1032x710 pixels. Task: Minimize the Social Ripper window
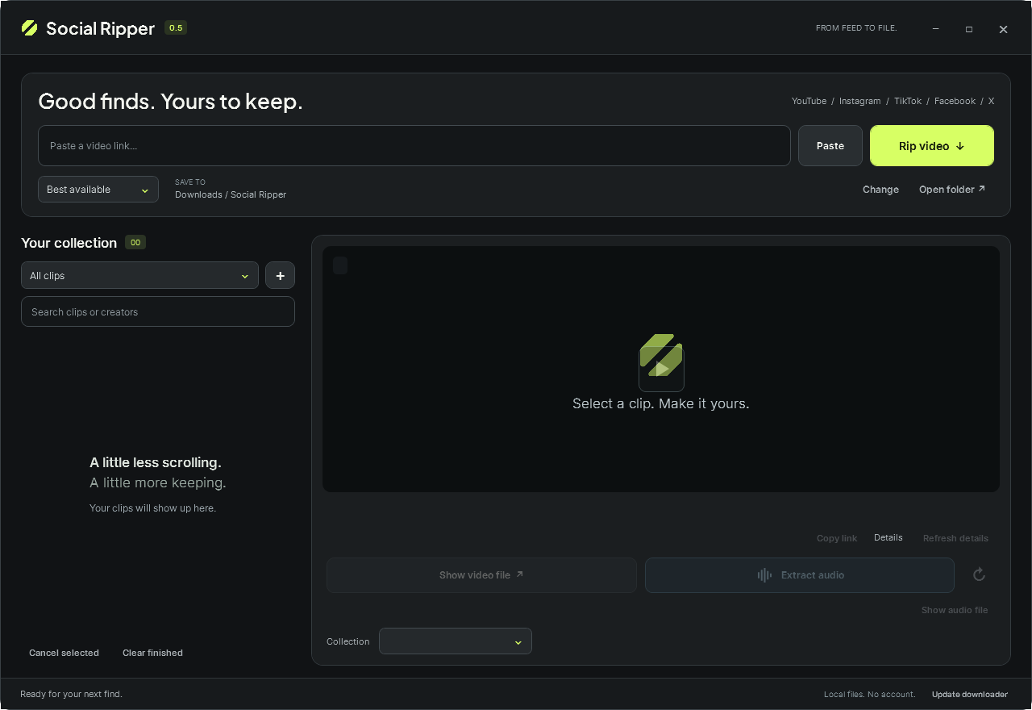point(936,29)
